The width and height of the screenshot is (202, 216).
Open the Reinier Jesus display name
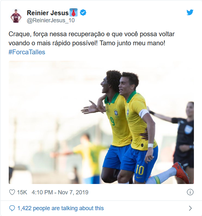pyautogui.click(x=48, y=13)
